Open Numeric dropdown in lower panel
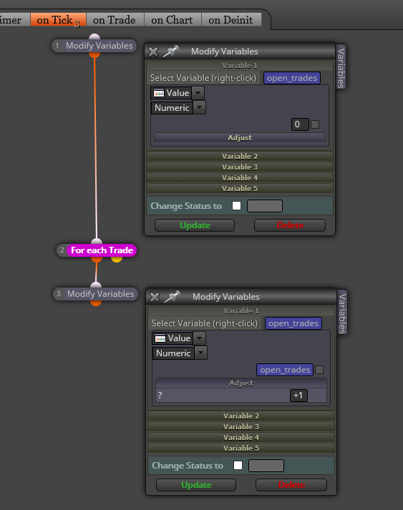 coord(200,353)
